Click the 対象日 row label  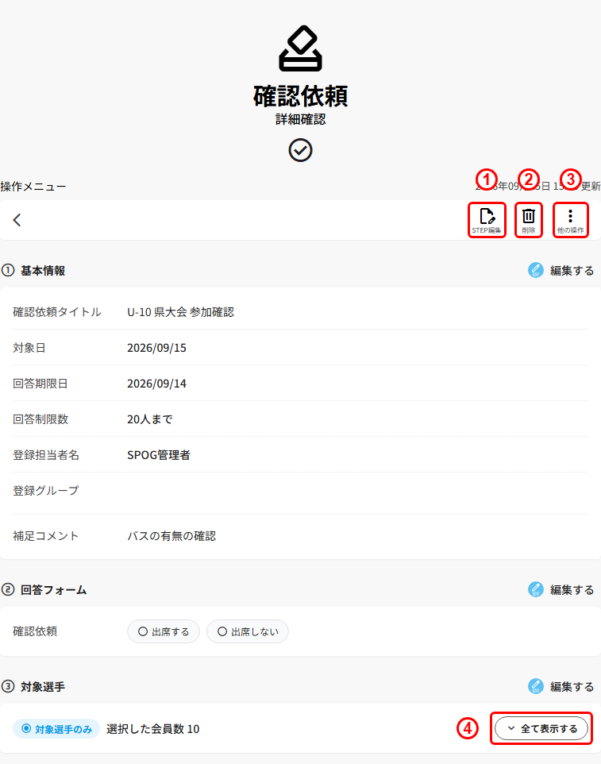(x=29, y=348)
